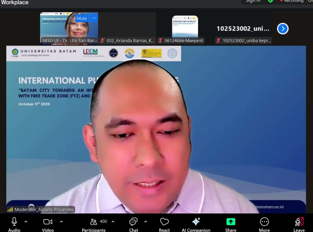Expand the Participants options chevron
313x232 pixels.
coord(113,222)
